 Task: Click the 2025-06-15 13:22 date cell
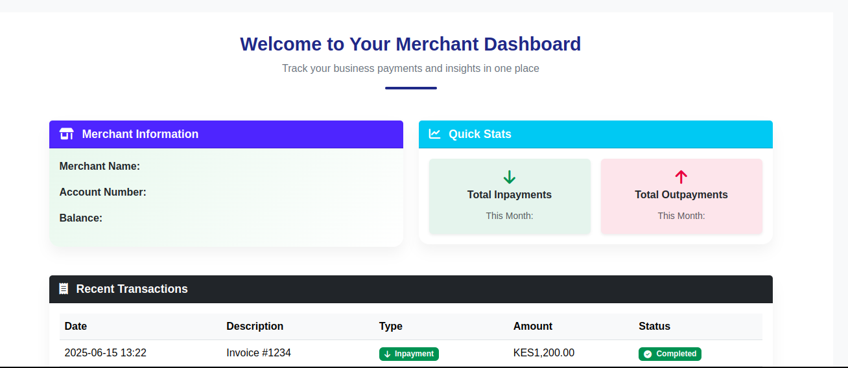point(106,353)
